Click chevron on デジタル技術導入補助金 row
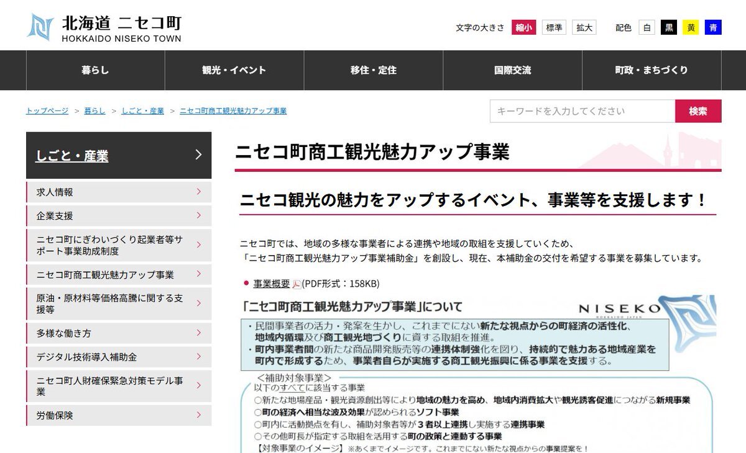 [x=198, y=356]
